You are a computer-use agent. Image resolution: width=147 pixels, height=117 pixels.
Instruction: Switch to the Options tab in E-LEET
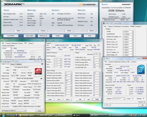[x=138, y=27]
